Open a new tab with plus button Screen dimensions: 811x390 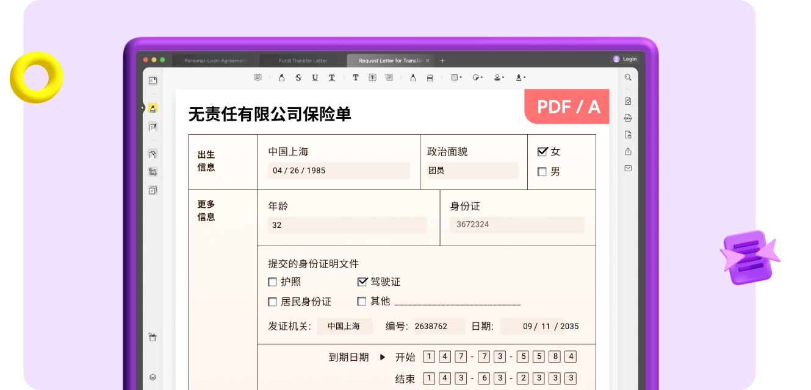point(443,60)
